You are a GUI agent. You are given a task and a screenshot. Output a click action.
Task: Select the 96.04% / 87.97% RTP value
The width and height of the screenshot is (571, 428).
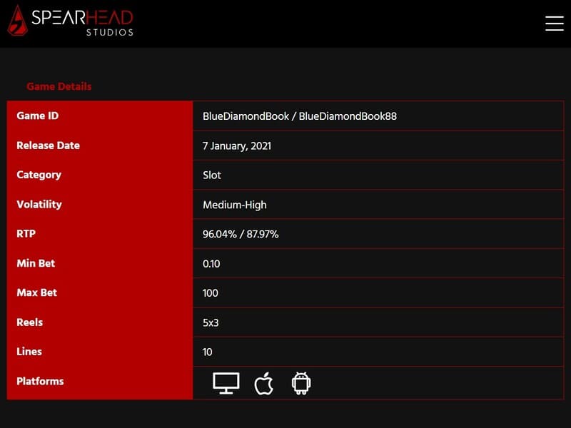[241, 234]
